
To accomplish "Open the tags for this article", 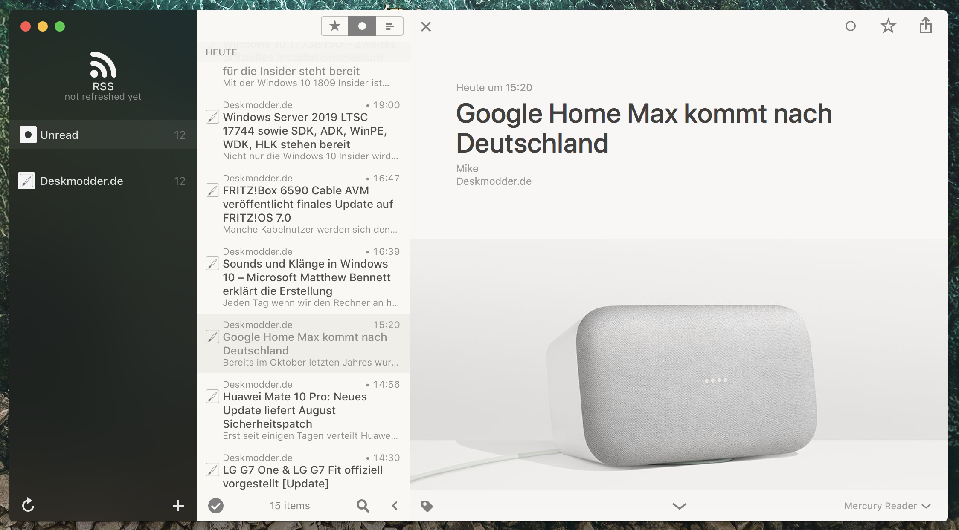I will point(427,506).
